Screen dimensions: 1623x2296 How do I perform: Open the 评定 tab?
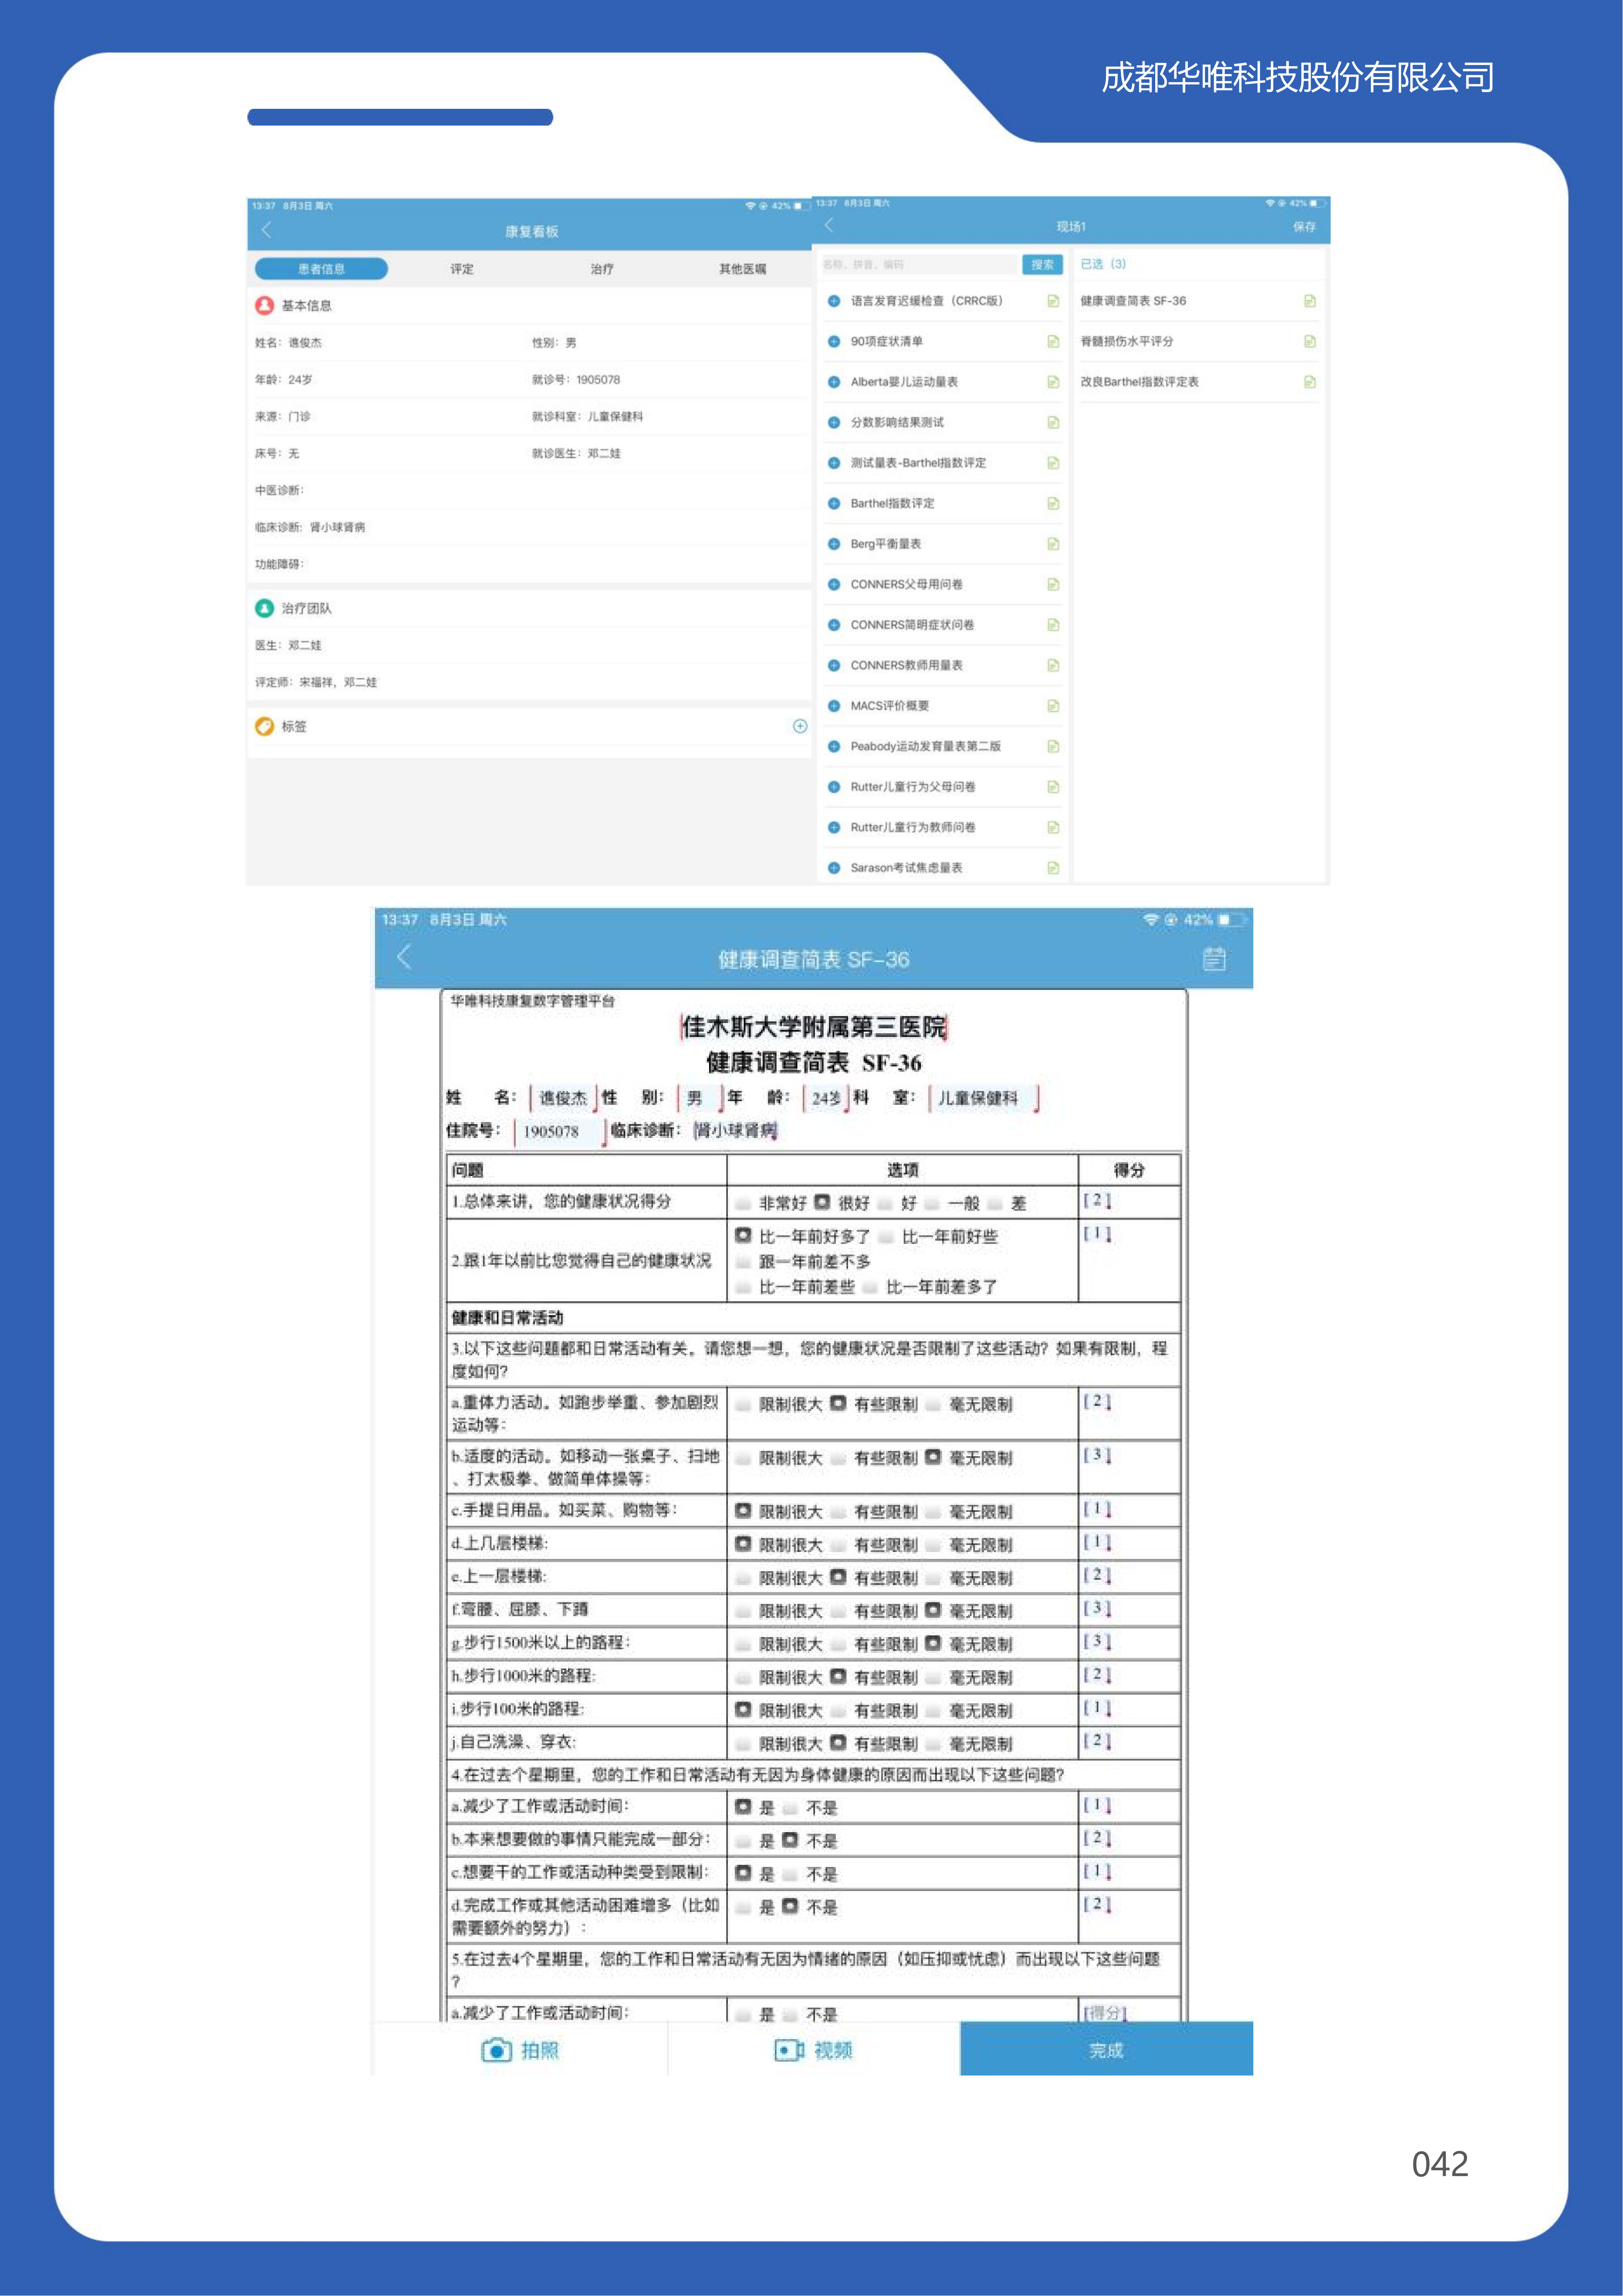tap(462, 269)
